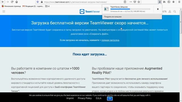Click the TeamViewer_Setup.exe file icon
This screenshot has width=182, height=102.
[x=106, y=9]
